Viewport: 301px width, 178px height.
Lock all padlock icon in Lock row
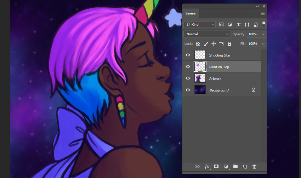click(229, 44)
